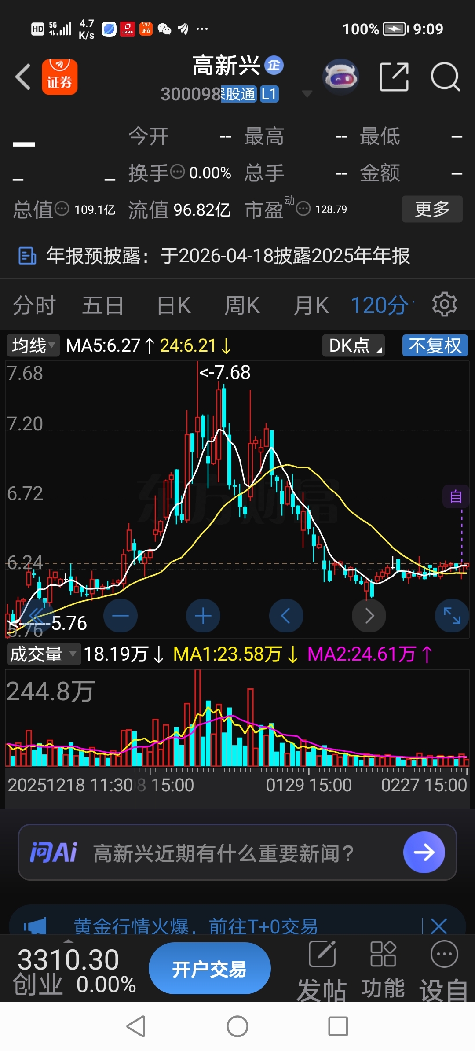
Task: Open the 120分 period dropdown
Action: [383, 305]
